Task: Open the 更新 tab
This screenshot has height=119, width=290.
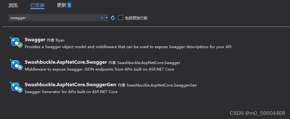Action: 61,5
